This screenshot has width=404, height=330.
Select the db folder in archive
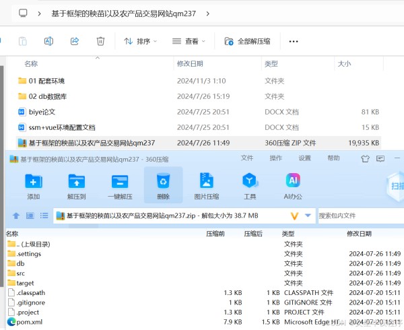click(16, 263)
